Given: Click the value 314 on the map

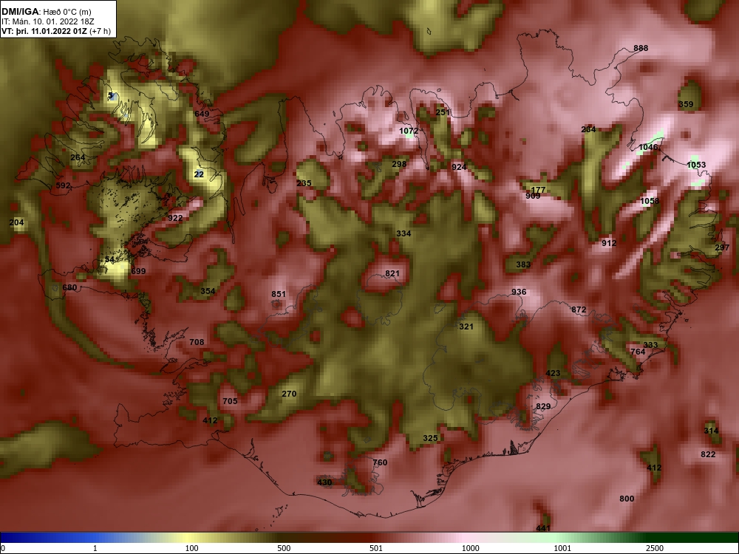Looking at the screenshot, I should [x=711, y=431].
